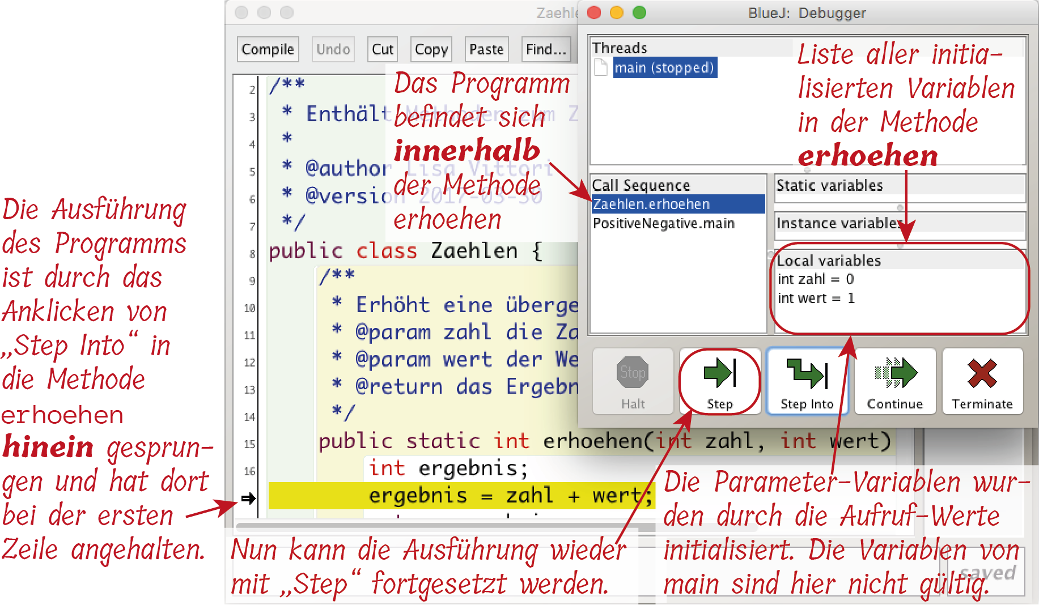Screen dimensions: 1039x605
Task: Select Zaehlen.erhoehen in the Call Sequence
Action: point(678,204)
